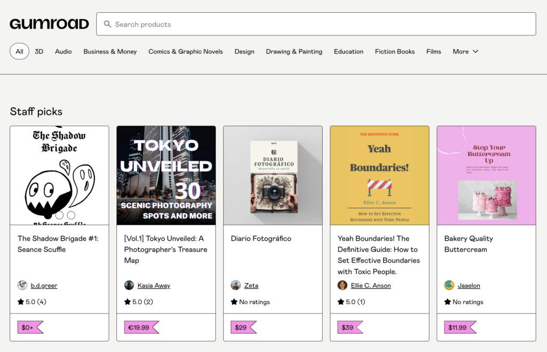Open Tokyo Unveiled: A Photographer's Treasure Map title
The image size is (547, 352).
pyautogui.click(x=166, y=249)
